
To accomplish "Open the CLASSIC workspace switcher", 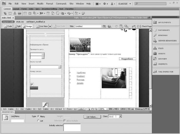I will (125, 4).
